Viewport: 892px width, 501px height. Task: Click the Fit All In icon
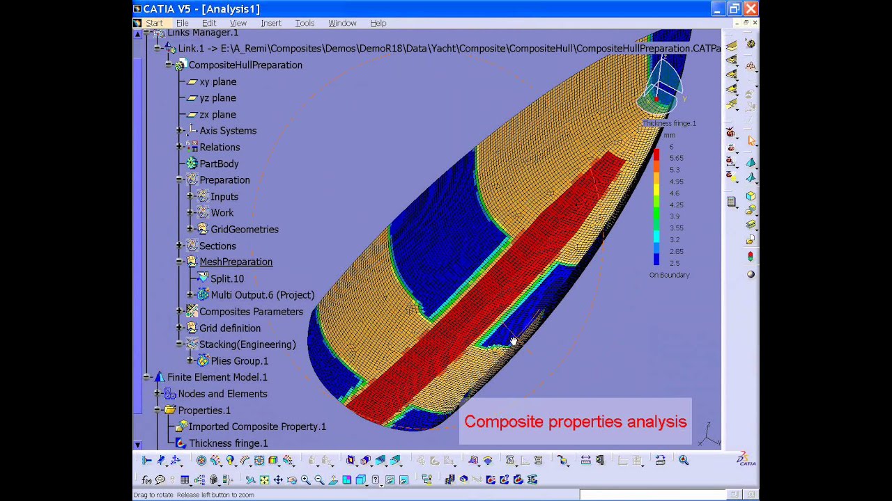coord(264,479)
